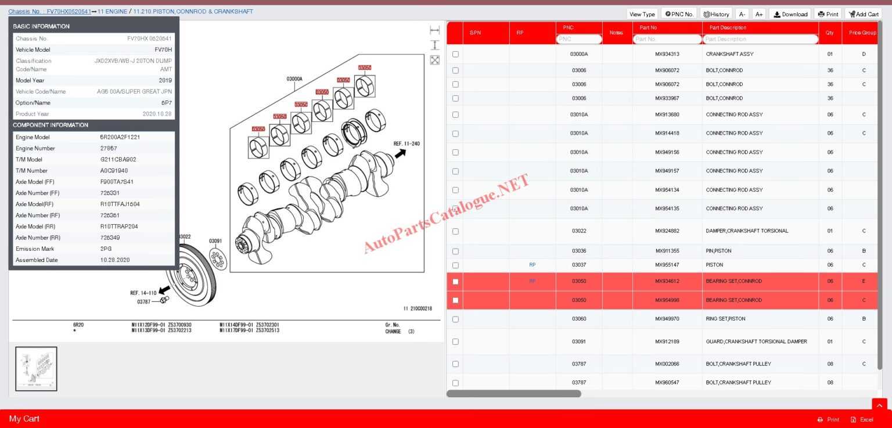Open the History panel
The width and height of the screenshot is (892, 428).
(715, 14)
